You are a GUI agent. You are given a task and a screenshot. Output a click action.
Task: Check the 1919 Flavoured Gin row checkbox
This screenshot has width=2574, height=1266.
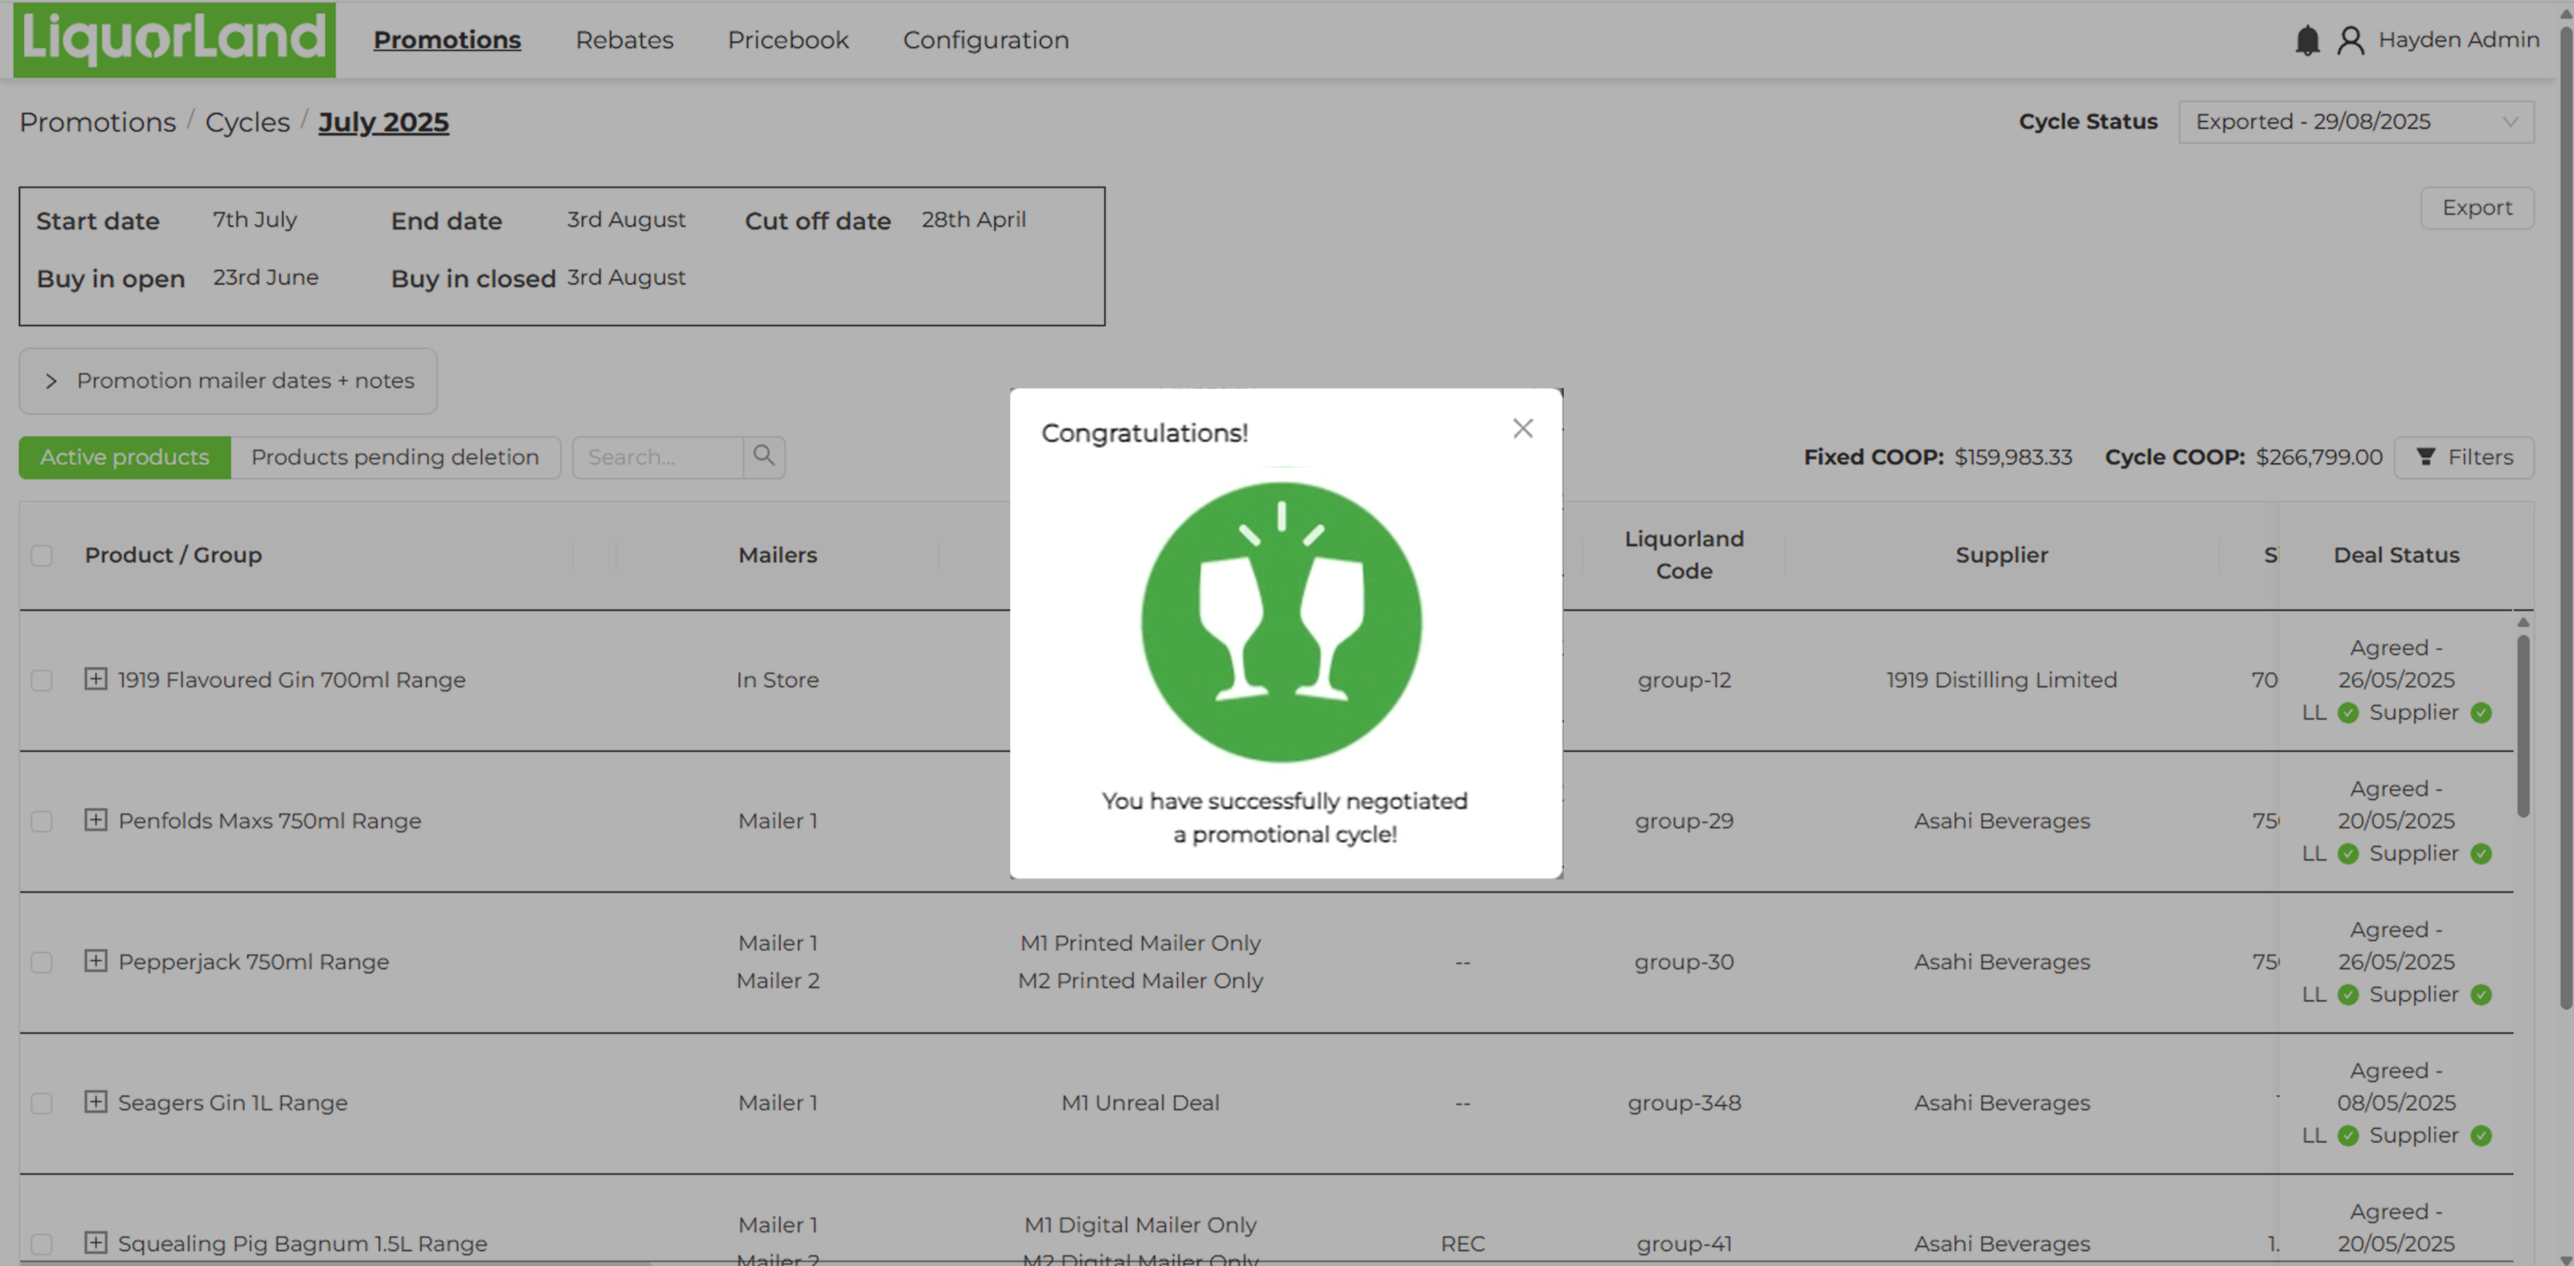tap(42, 680)
